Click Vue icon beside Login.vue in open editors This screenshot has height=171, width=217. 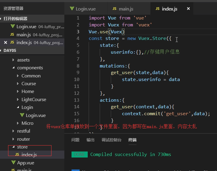coord(13,26)
